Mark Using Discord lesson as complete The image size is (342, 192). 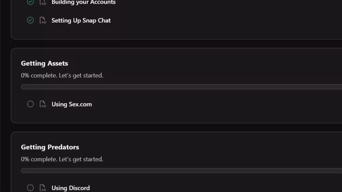point(30,188)
